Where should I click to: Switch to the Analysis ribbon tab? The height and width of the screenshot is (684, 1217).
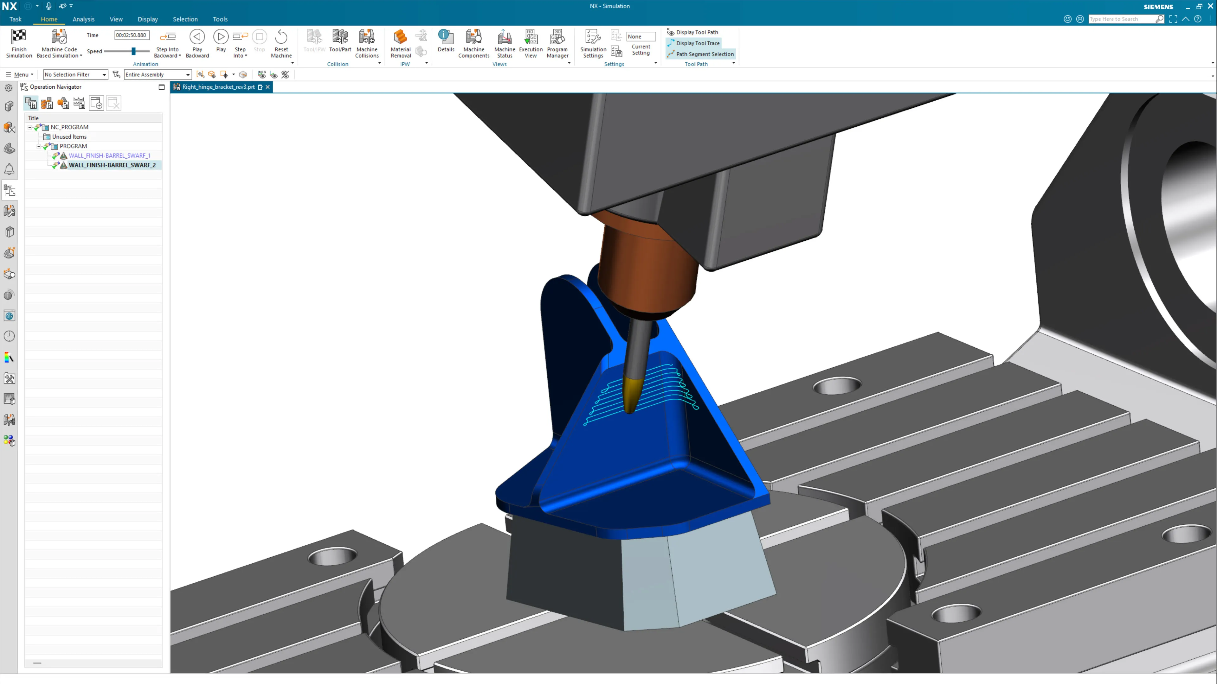pyautogui.click(x=84, y=19)
